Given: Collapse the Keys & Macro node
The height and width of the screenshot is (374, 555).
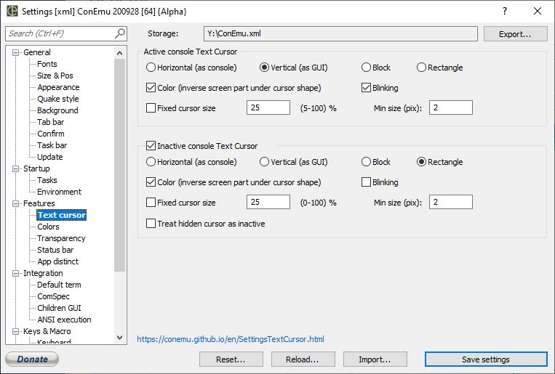Looking at the screenshot, I should [x=15, y=331].
